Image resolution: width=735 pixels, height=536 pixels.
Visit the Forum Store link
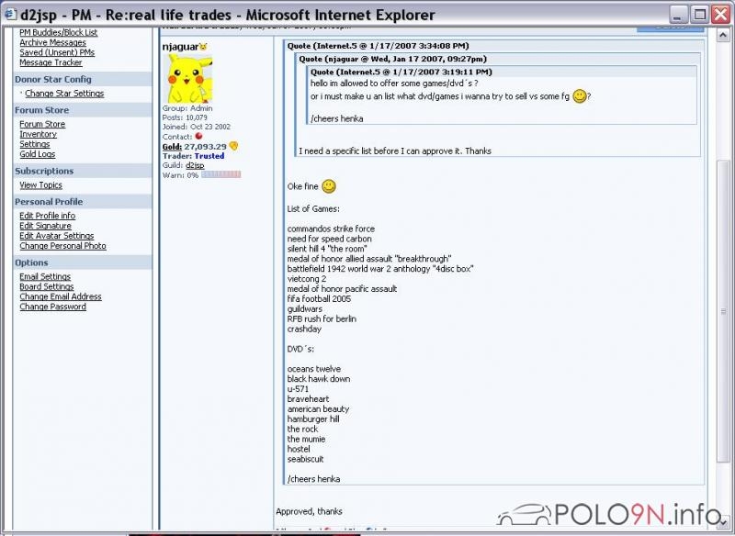pyautogui.click(x=42, y=124)
